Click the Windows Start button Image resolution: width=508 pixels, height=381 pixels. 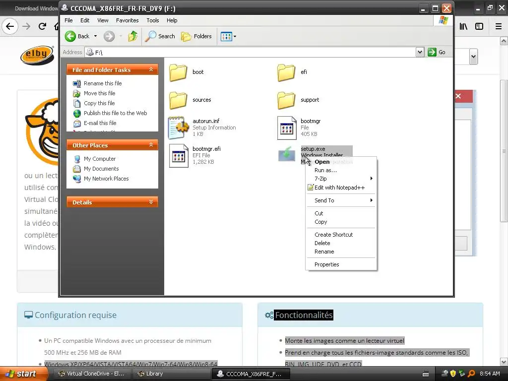click(23, 374)
